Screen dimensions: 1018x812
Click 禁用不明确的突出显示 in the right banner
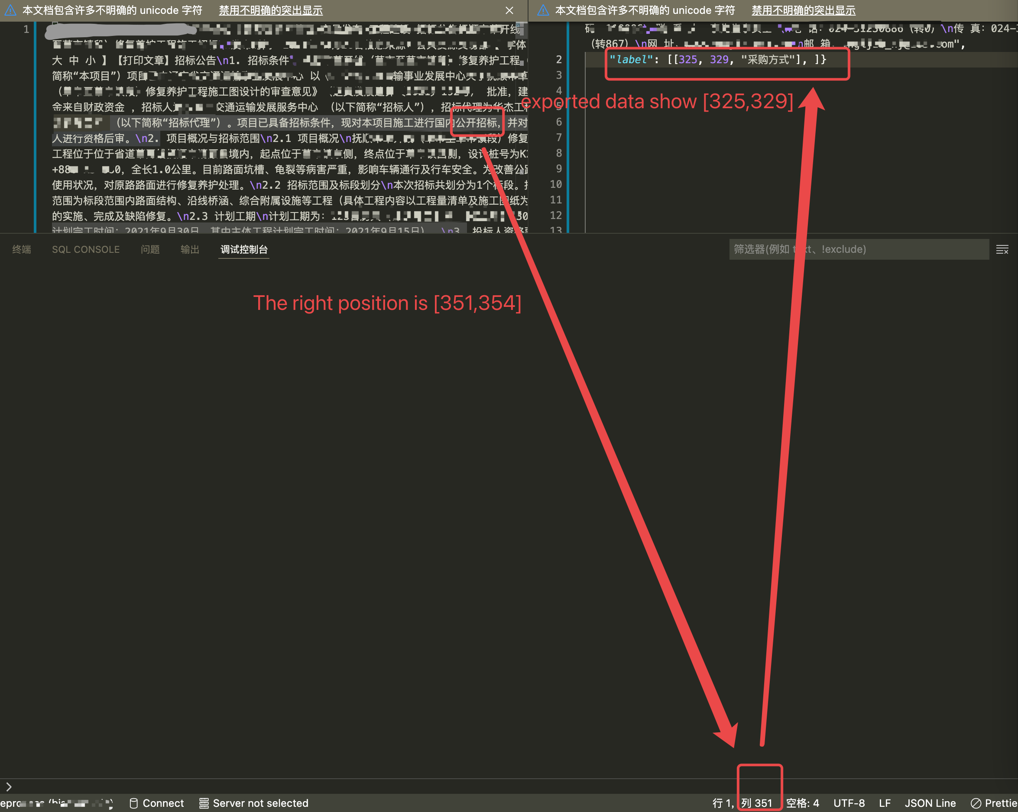803,10
